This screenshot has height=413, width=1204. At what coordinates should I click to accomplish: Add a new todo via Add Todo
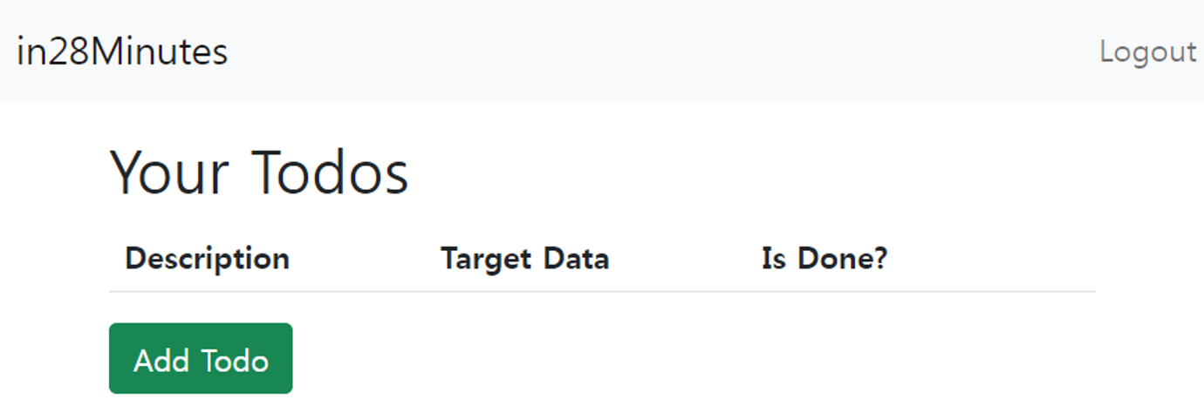(201, 359)
